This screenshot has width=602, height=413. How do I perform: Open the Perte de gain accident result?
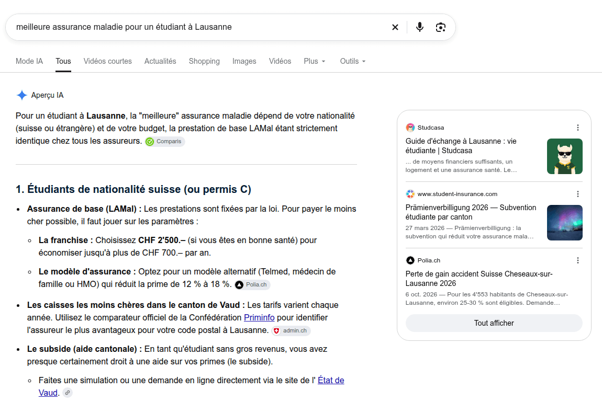[x=479, y=279]
